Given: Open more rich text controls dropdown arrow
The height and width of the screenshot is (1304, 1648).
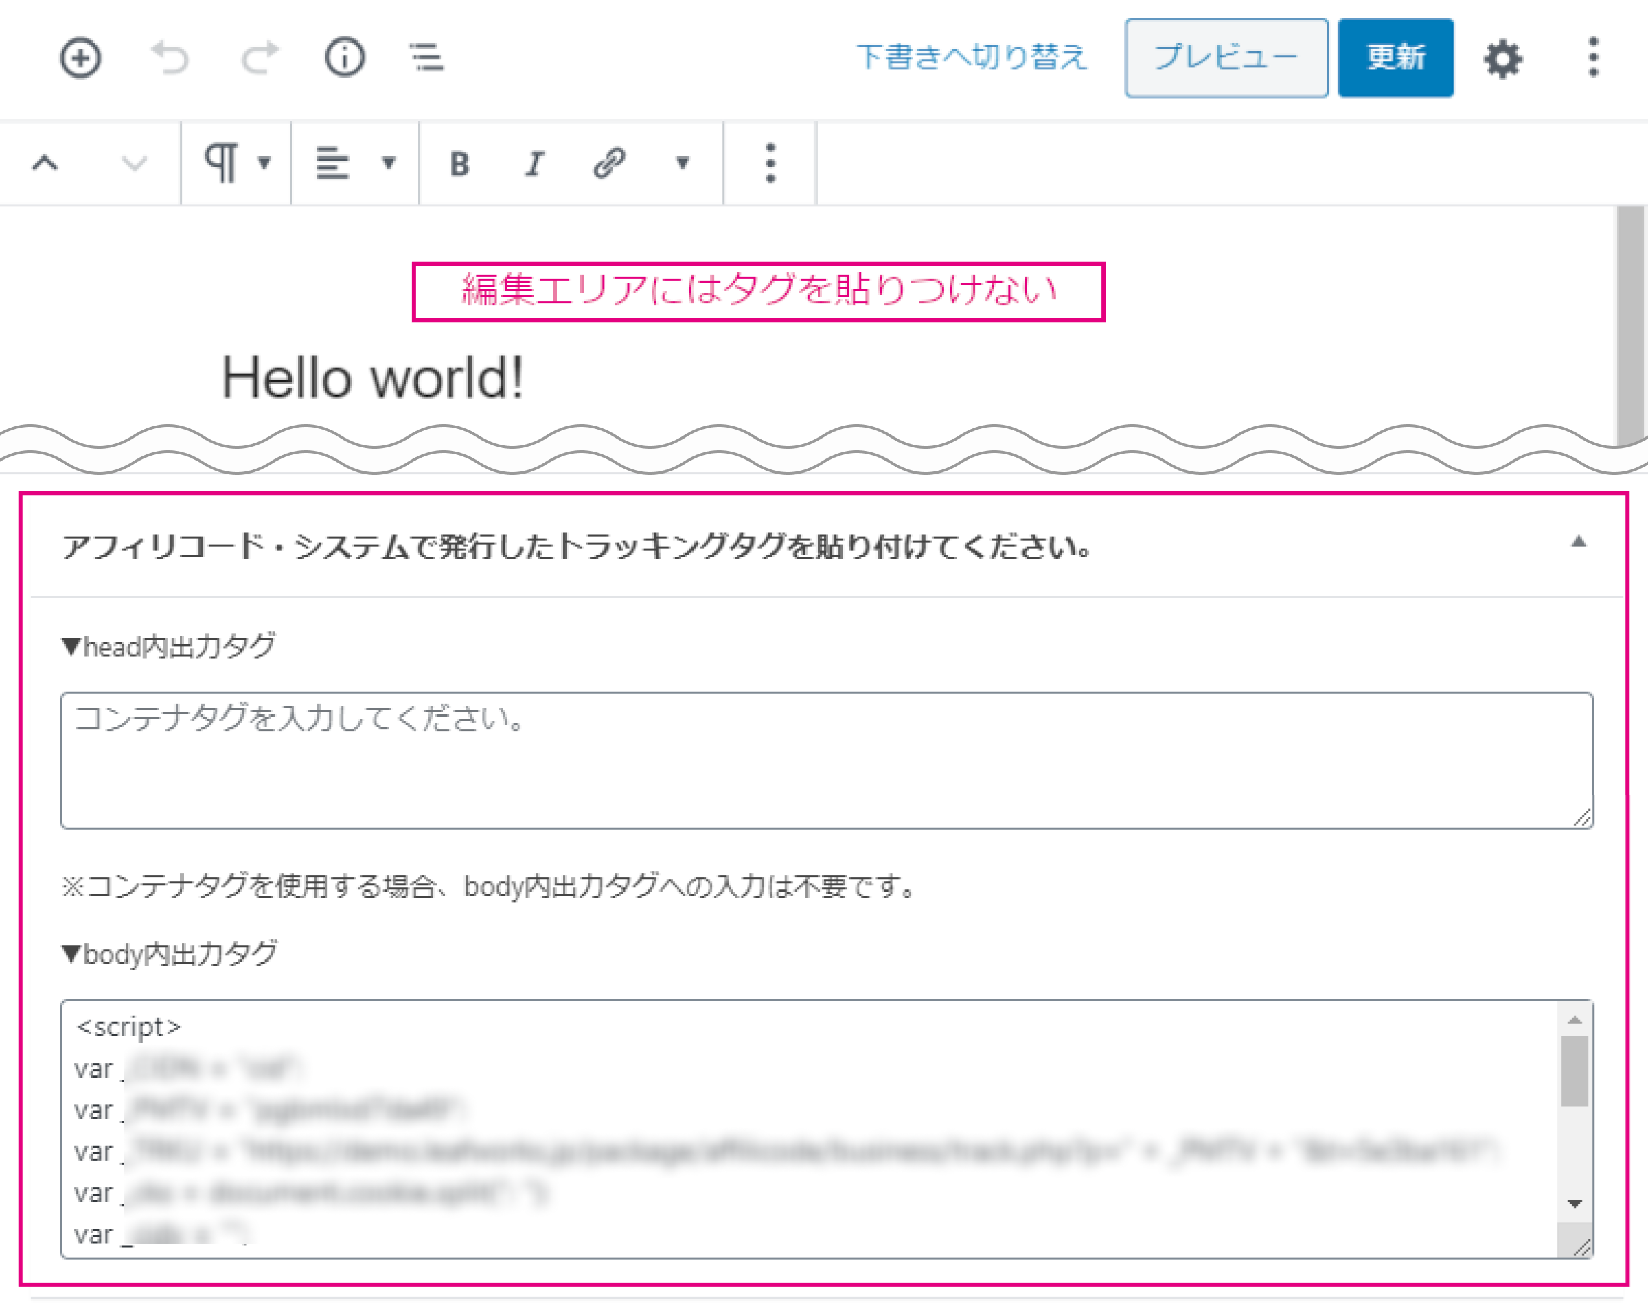Looking at the screenshot, I should 683,163.
